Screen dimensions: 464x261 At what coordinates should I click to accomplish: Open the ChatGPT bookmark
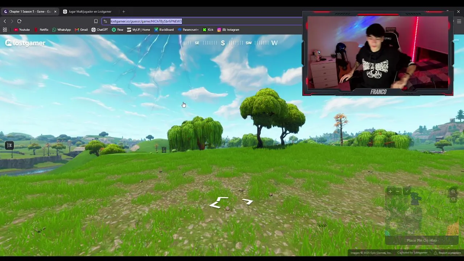click(x=100, y=30)
